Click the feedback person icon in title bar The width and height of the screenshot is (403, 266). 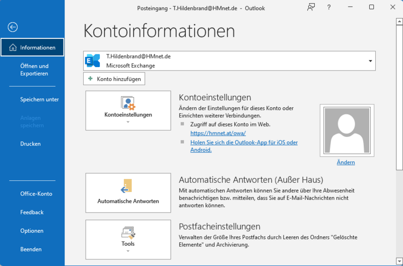tap(311, 7)
